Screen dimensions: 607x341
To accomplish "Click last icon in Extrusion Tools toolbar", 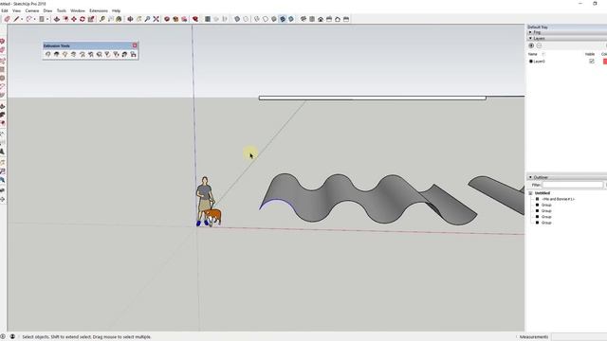I will (133, 55).
